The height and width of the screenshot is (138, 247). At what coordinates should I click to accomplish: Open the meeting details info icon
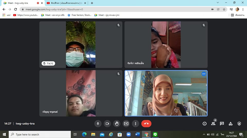pos(205,124)
